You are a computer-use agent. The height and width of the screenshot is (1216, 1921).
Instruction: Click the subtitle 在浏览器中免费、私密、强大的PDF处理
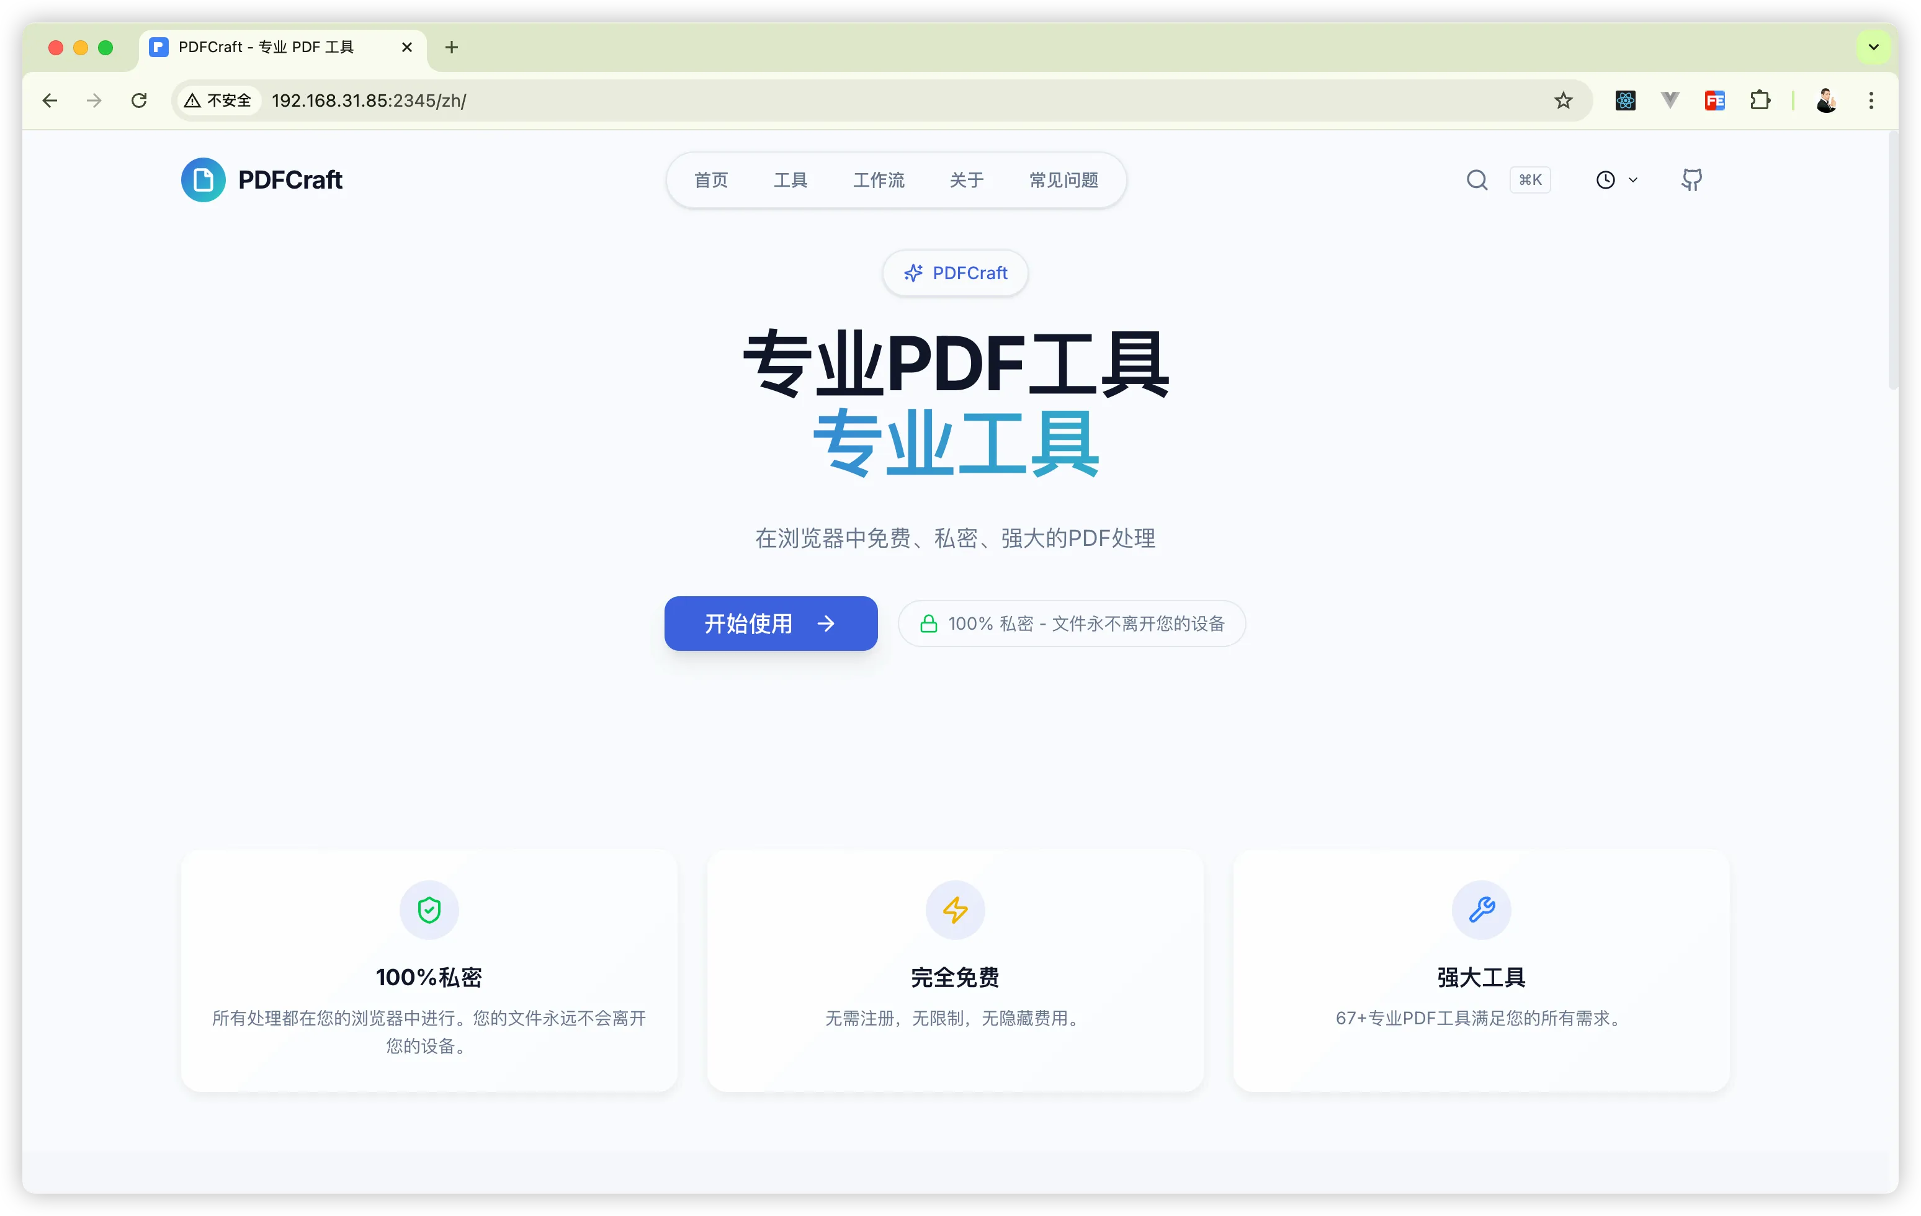tap(955, 539)
